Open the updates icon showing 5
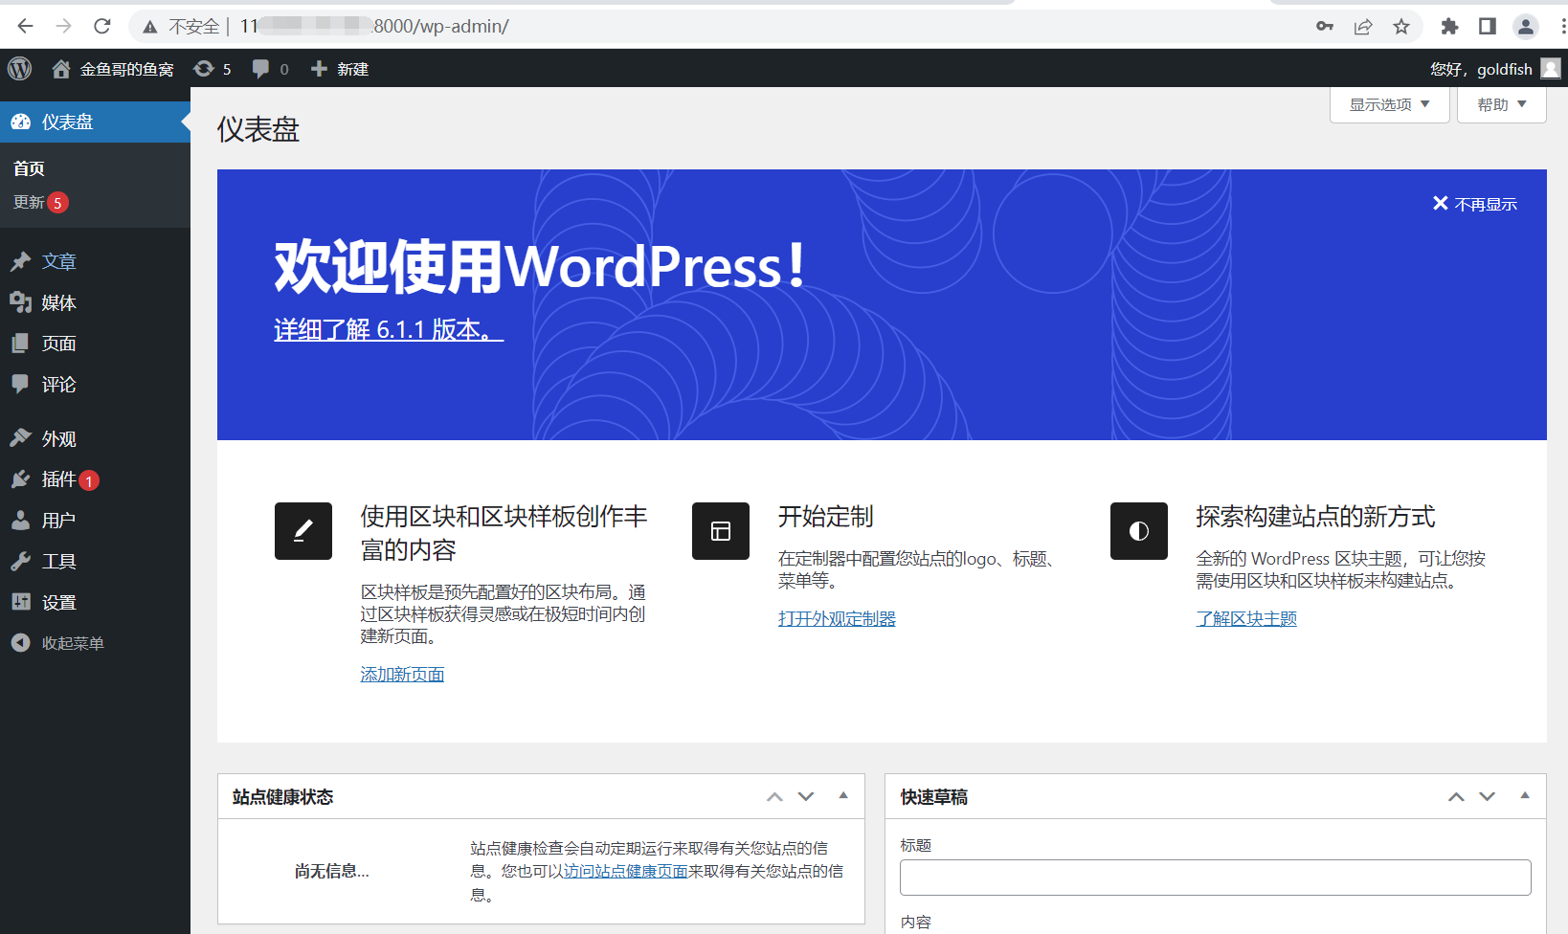 coord(203,69)
